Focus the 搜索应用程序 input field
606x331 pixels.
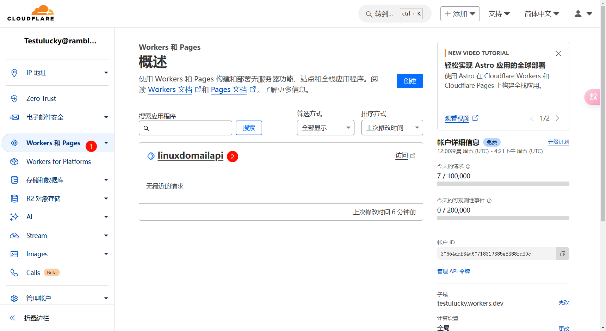185,128
